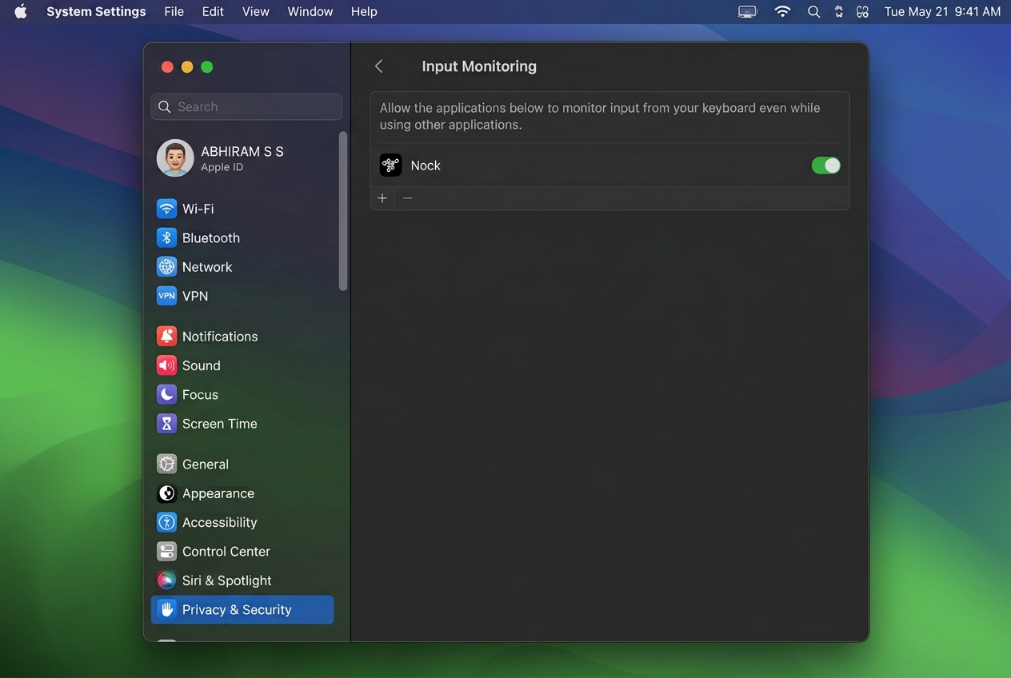The width and height of the screenshot is (1011, 678).
Task: Show Notification Center via date and time
Action: (942, 11)
